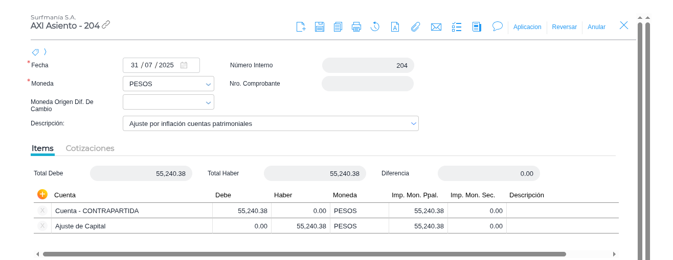Switch to the Cotizaciones tab
Screen dimensions: 673x260
tap(90, 148)
